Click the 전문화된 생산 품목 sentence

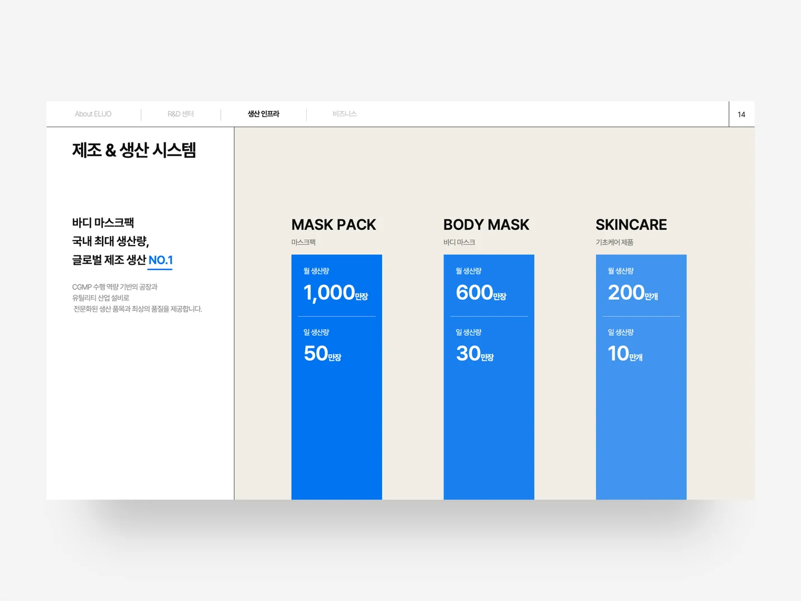click(x=138, y=309)
